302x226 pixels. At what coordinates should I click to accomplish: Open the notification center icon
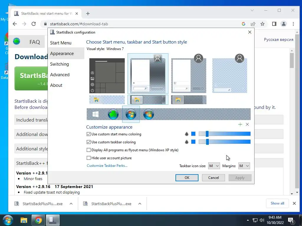(291, 220)
